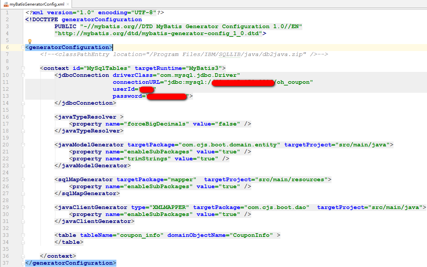
Task: Collapse the generatorConfiguration fold on line 6
Action: 23,47
